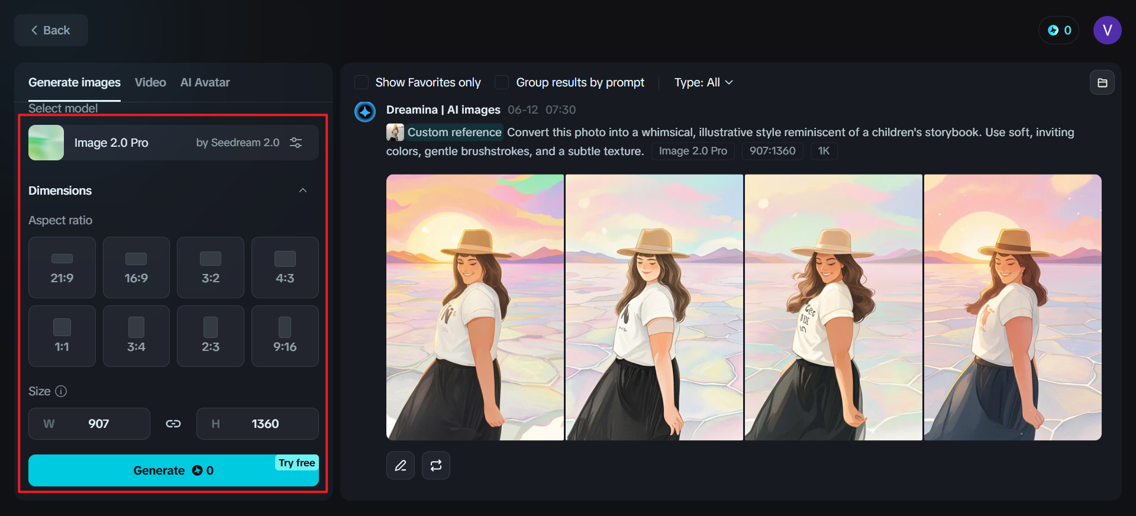Click the Image 2.0 Pro model thumbnail

(46, 143)
